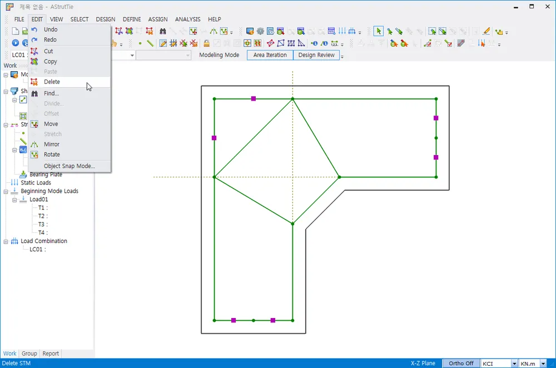Choose Rotate from the Edit menu
This screenshot has width=556, height=368.
[69, 155]
